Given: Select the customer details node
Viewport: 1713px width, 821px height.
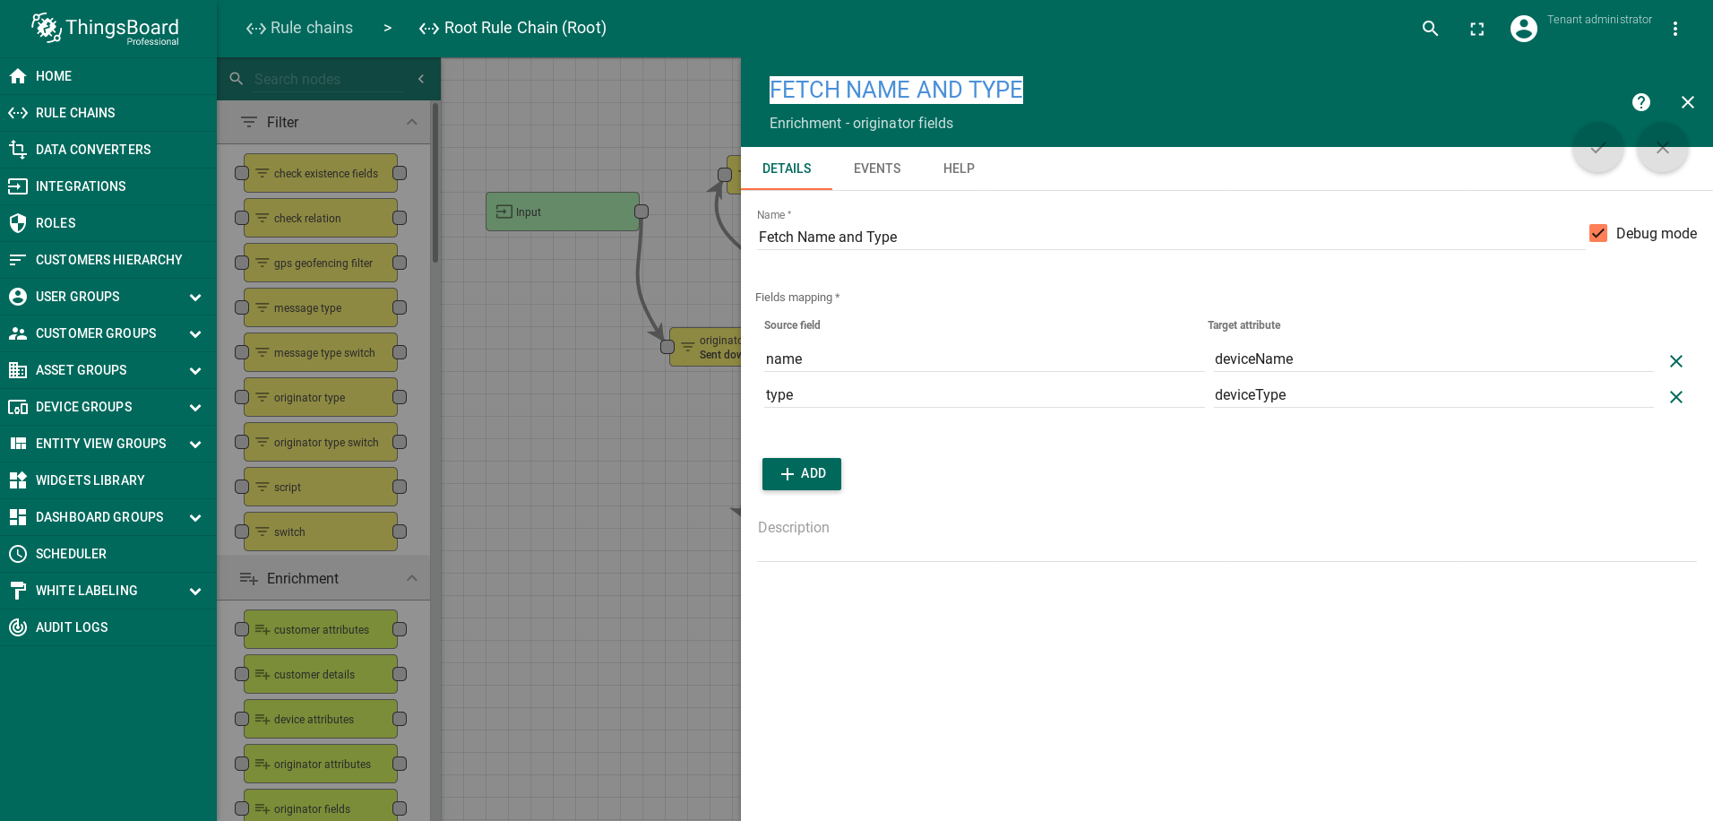Looking at the screenshot, I should 321,674.
